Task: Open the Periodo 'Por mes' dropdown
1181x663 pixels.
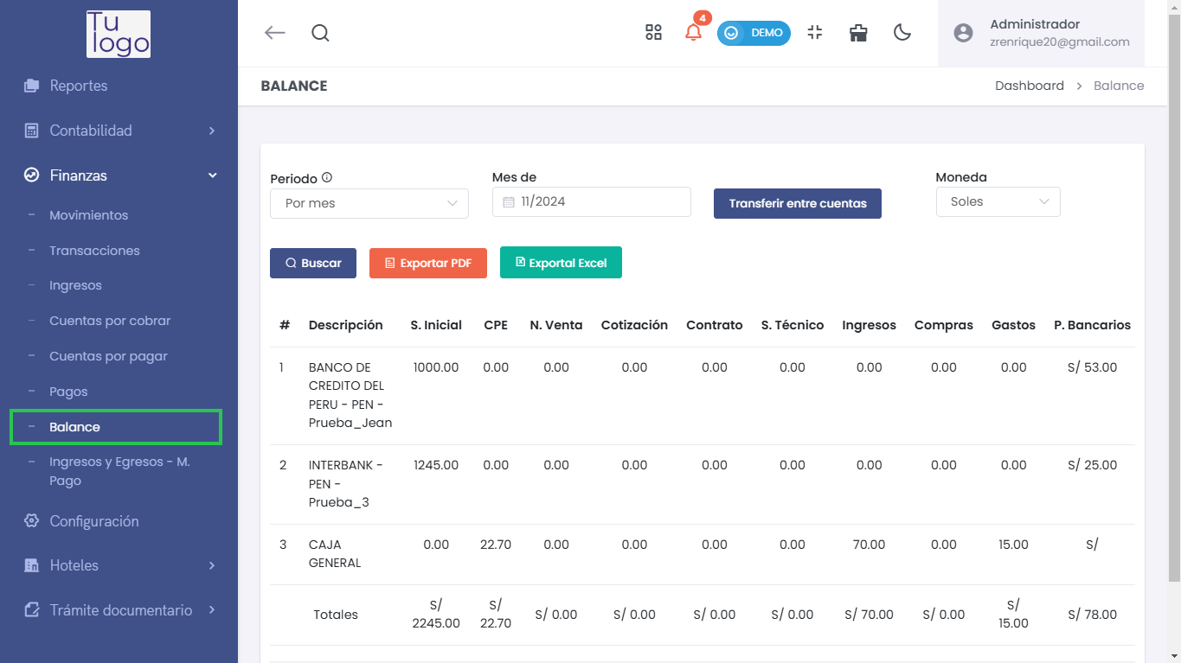Action: tap(369, 203)
